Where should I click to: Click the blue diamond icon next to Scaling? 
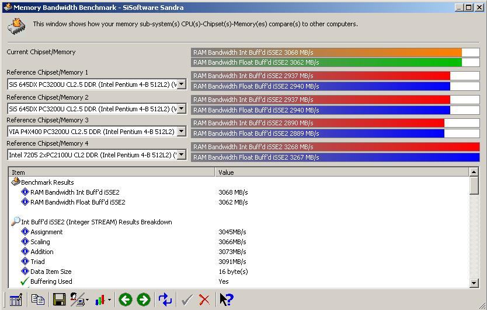click(25, 241)
